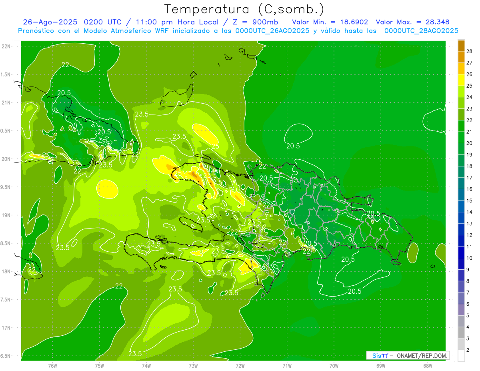Click the legend tick number 15
The height and width of the screenshot is (371, 480).
coord(470,201)
